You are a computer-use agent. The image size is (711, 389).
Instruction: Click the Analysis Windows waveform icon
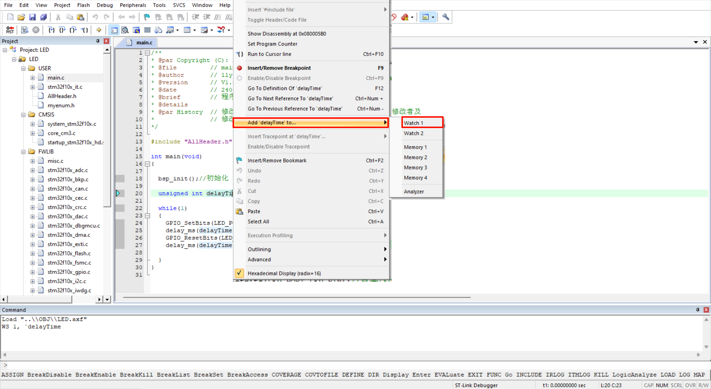click(221, 30)
